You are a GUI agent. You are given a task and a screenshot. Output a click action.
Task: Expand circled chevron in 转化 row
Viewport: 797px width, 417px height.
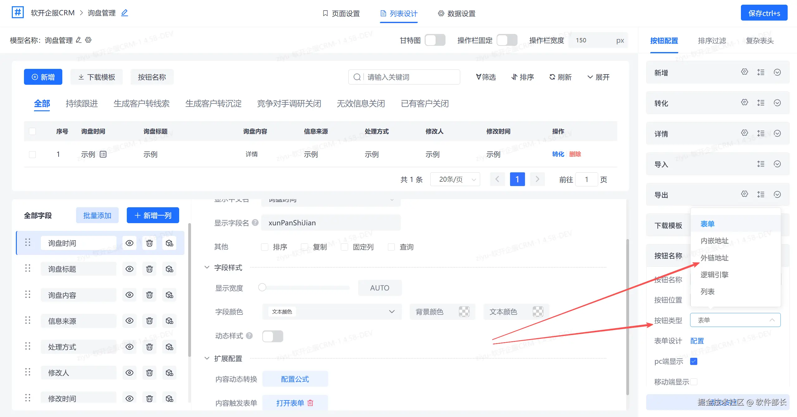click(777, 103)
